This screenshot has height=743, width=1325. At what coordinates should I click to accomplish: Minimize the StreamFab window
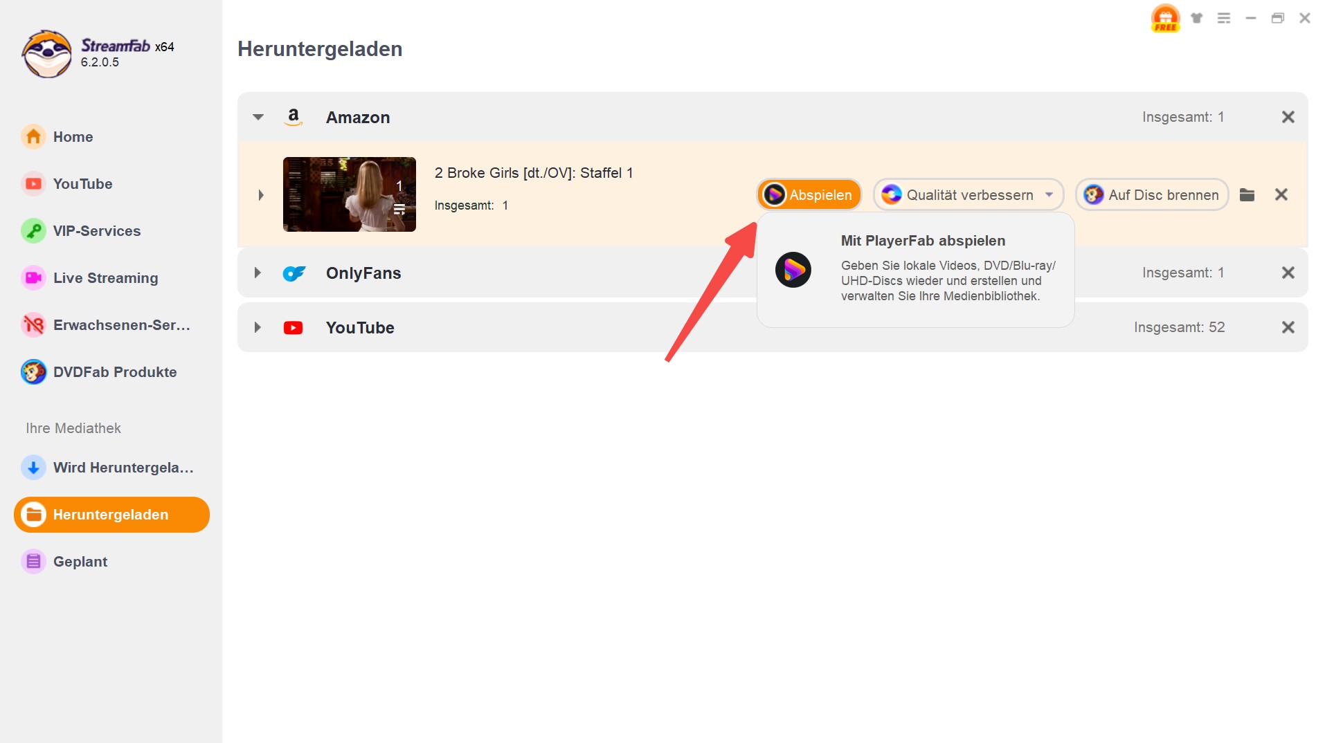click(x=1251, y=18)
